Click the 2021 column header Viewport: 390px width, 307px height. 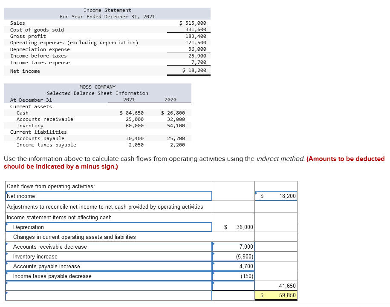[x=129, y=100]
